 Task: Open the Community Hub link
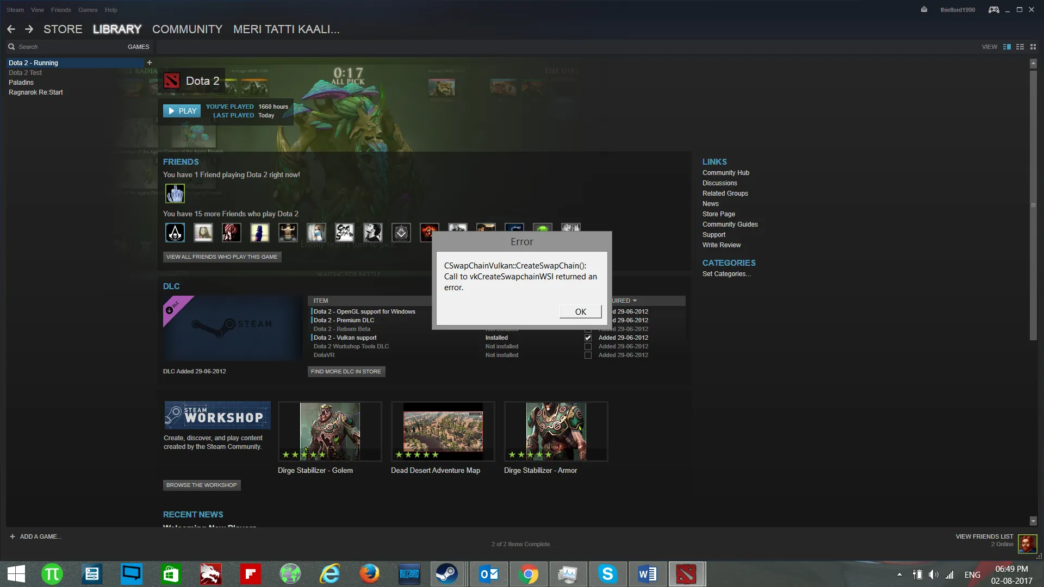725,173
